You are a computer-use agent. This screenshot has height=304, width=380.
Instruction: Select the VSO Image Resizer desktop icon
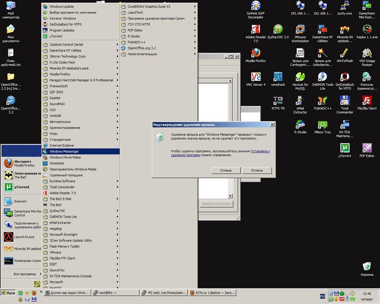(x=367, y=57)
